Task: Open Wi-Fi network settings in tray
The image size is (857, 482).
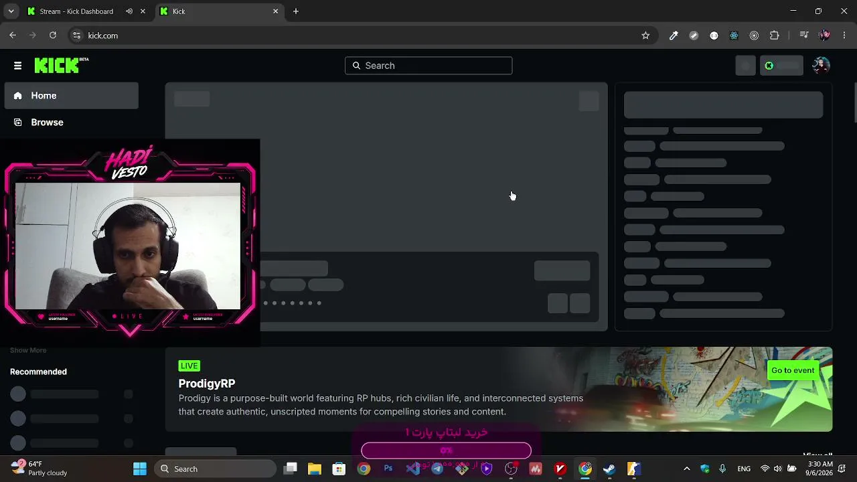Action: pyautogui.click(x=765, y=469)
